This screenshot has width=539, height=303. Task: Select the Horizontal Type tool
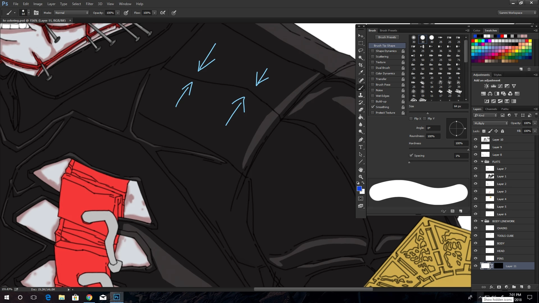361,147
